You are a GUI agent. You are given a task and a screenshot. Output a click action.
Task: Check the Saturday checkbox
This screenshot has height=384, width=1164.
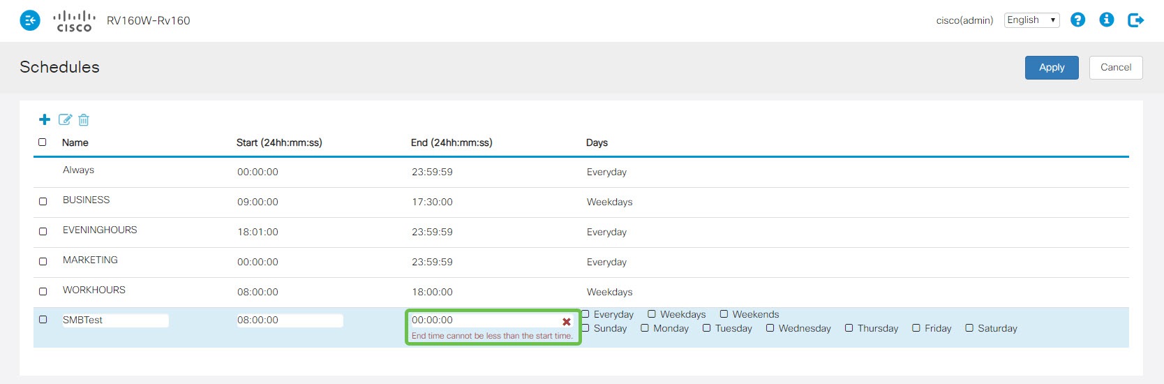pos(969,328)
